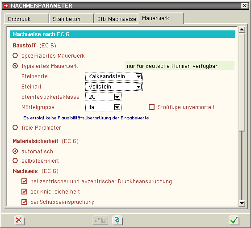
Task: Click the grayed-out transfer values icon
Action: pos(100,220)
